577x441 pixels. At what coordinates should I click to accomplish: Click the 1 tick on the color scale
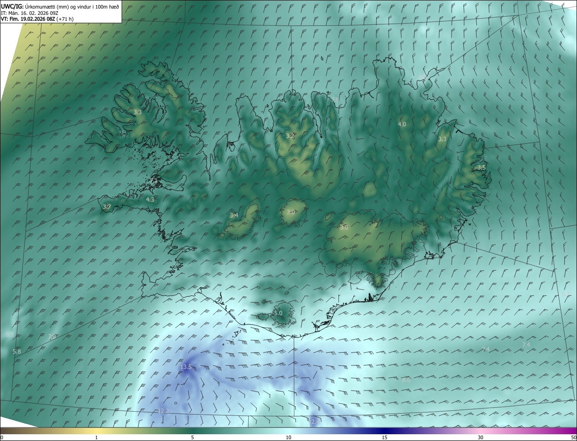point(96,437)
